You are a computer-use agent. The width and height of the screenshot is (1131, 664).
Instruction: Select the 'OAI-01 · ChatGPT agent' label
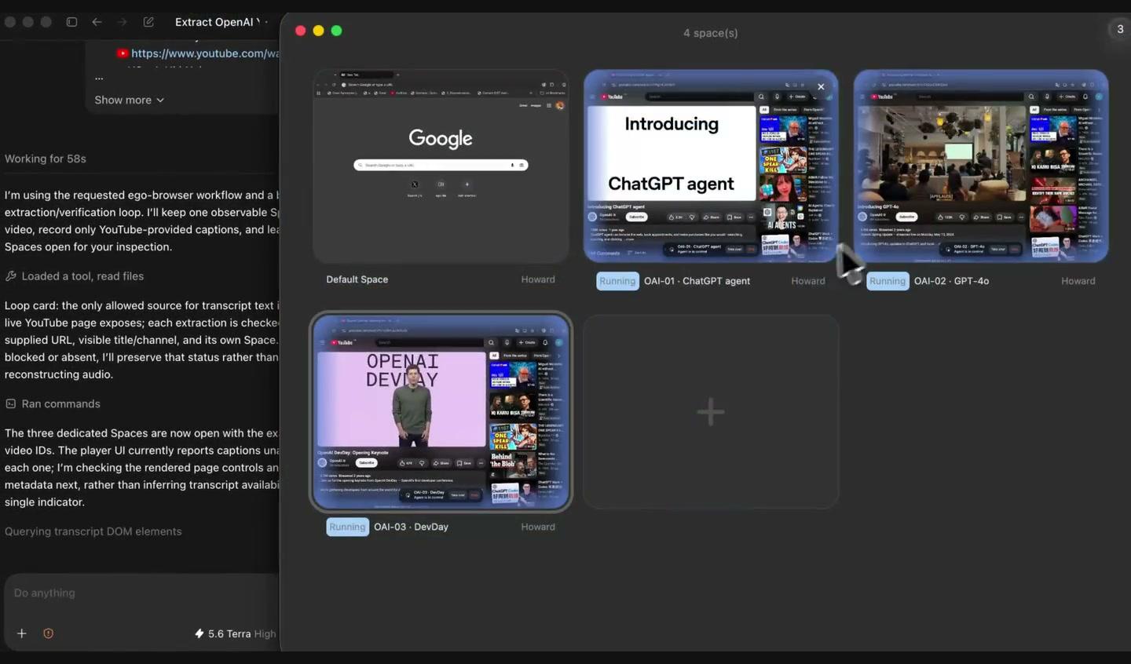point(697,281)
